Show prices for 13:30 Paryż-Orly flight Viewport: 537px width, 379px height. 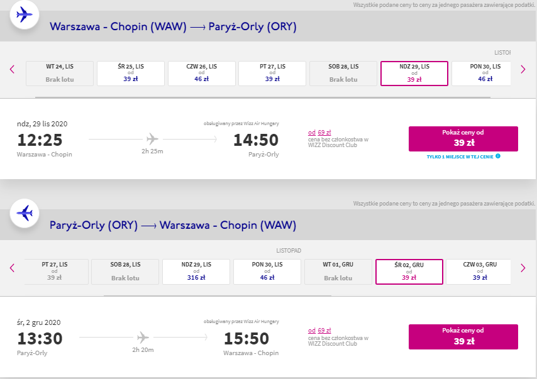463,337
